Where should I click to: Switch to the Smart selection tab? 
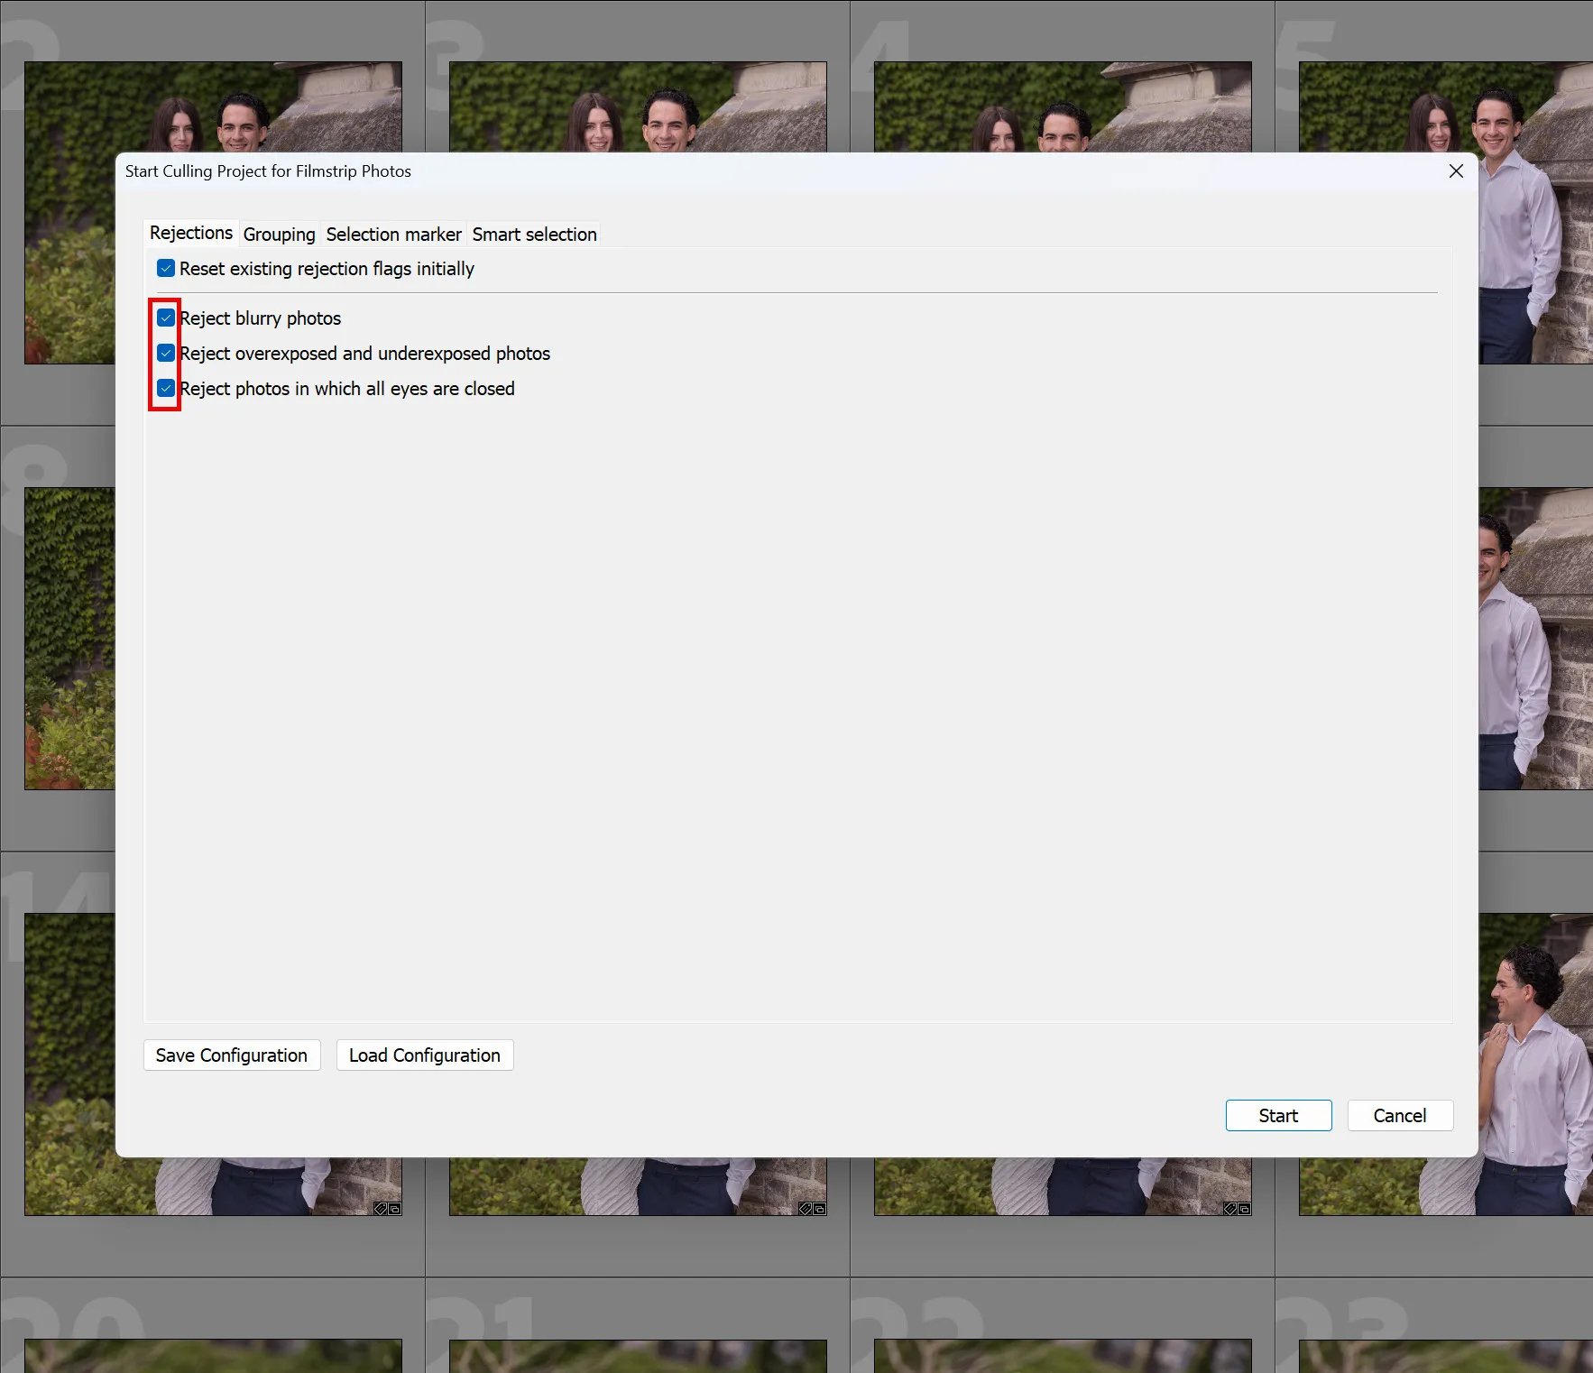tap(534, 234)
